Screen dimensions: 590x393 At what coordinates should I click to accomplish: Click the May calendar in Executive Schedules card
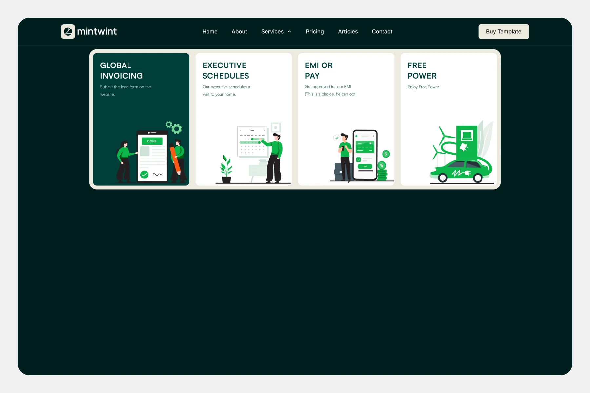click(x=252, y=141)
